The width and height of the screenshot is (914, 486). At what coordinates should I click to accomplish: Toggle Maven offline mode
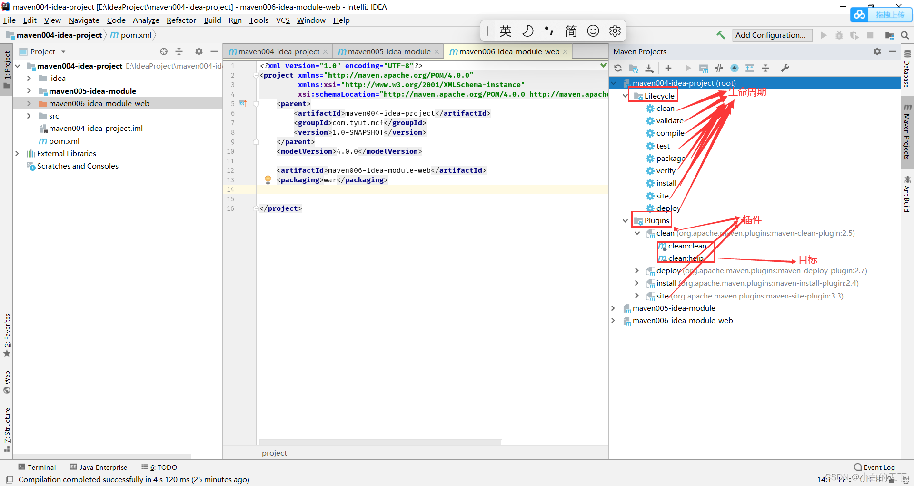point(719,68)
